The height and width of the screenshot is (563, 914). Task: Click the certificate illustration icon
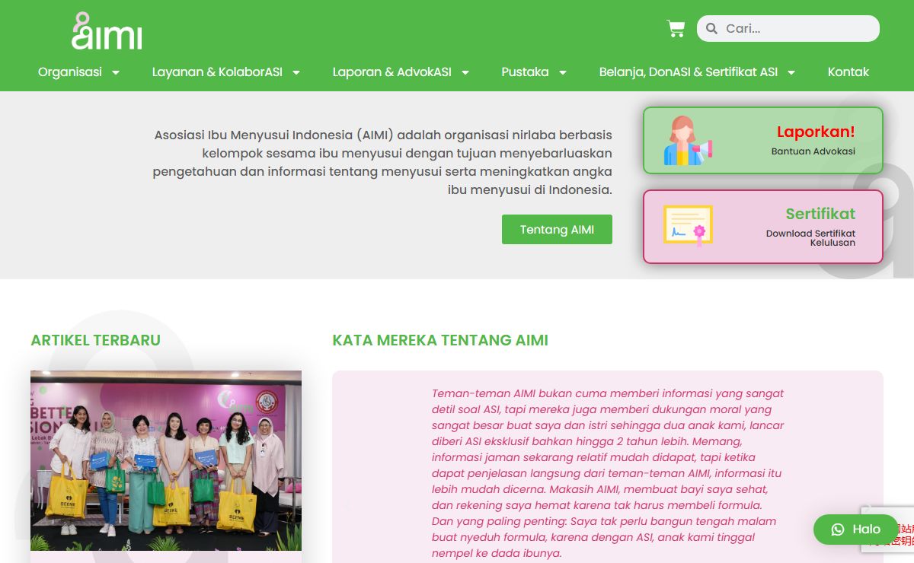click(x=688, y=225)
